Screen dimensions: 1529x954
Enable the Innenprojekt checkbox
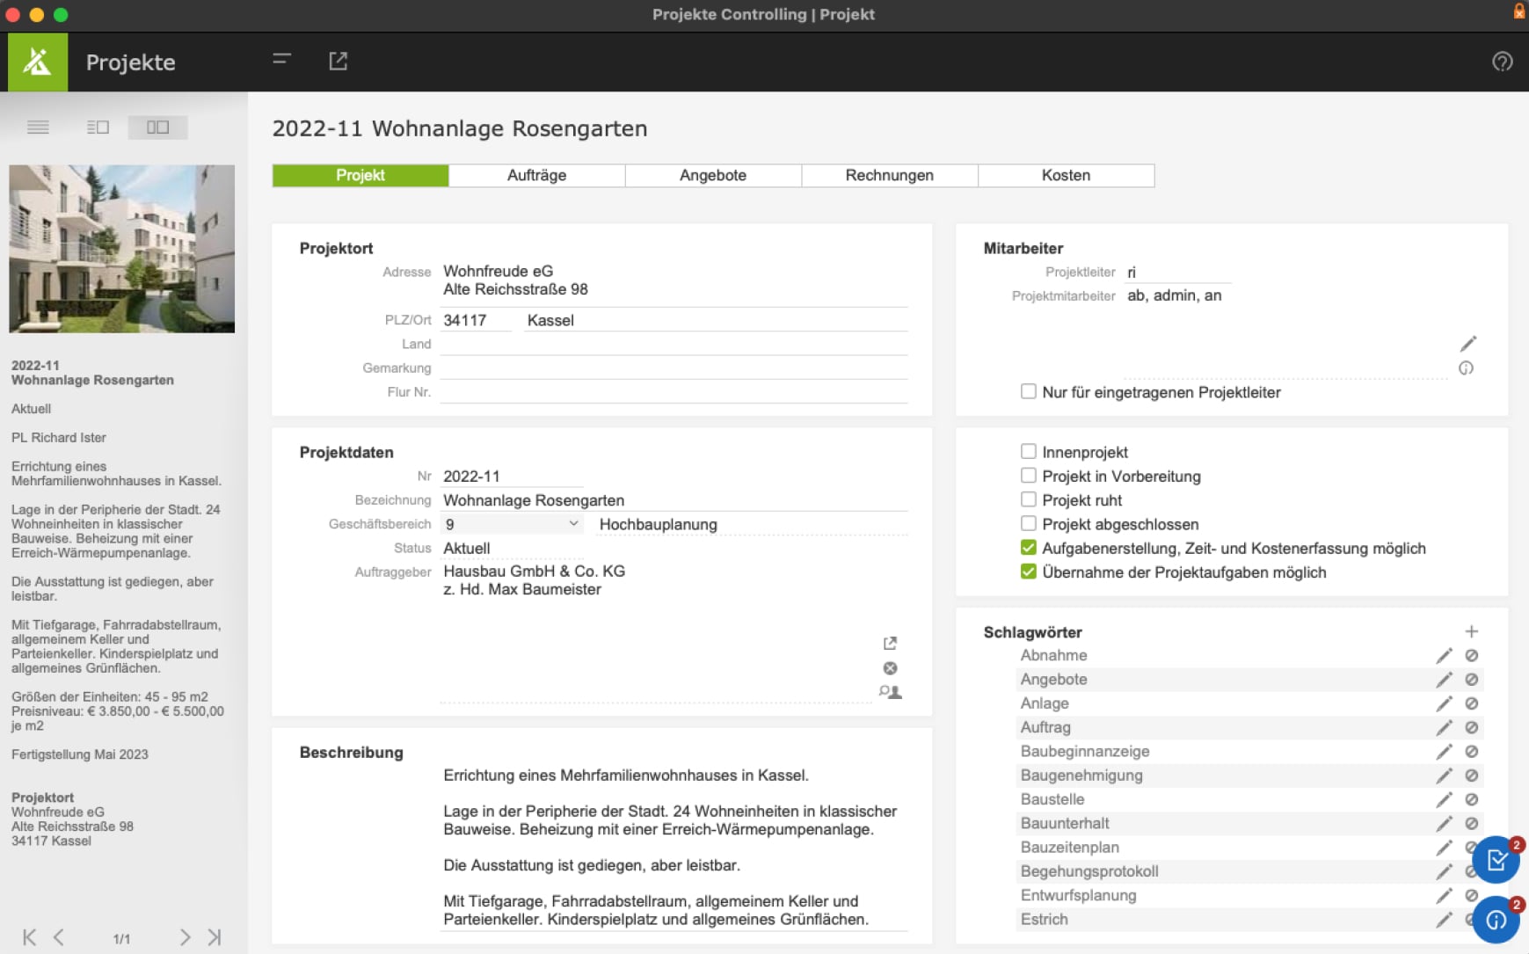[x=1028, y=451]
